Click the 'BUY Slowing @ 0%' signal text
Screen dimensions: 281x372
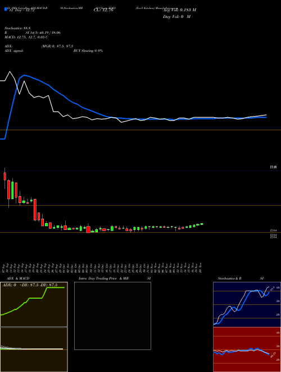point(88,51)
